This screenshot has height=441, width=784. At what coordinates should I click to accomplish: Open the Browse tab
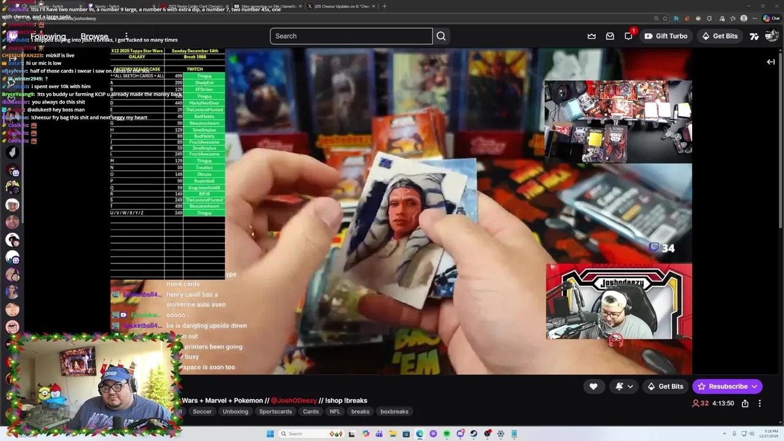(94, 36)
